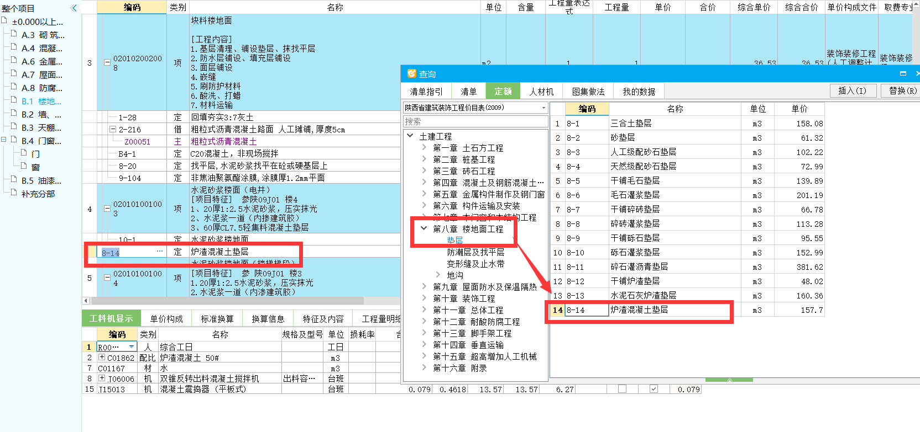Click the page icon beside A.7 屋面
The image size is (920, 432).
point(14,73)
